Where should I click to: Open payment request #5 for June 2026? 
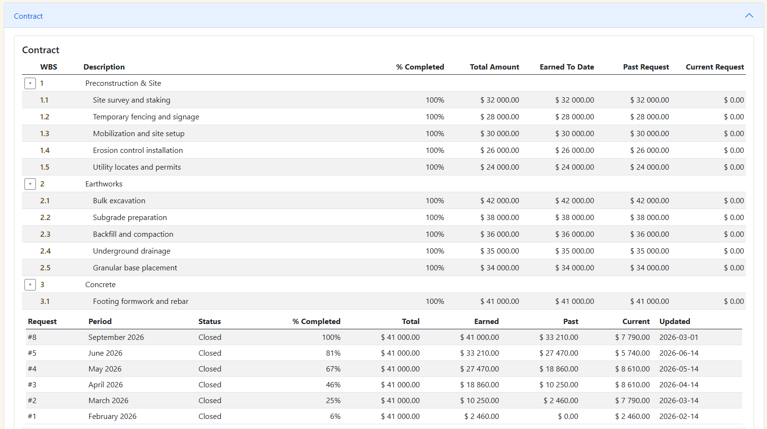point(32,353)
